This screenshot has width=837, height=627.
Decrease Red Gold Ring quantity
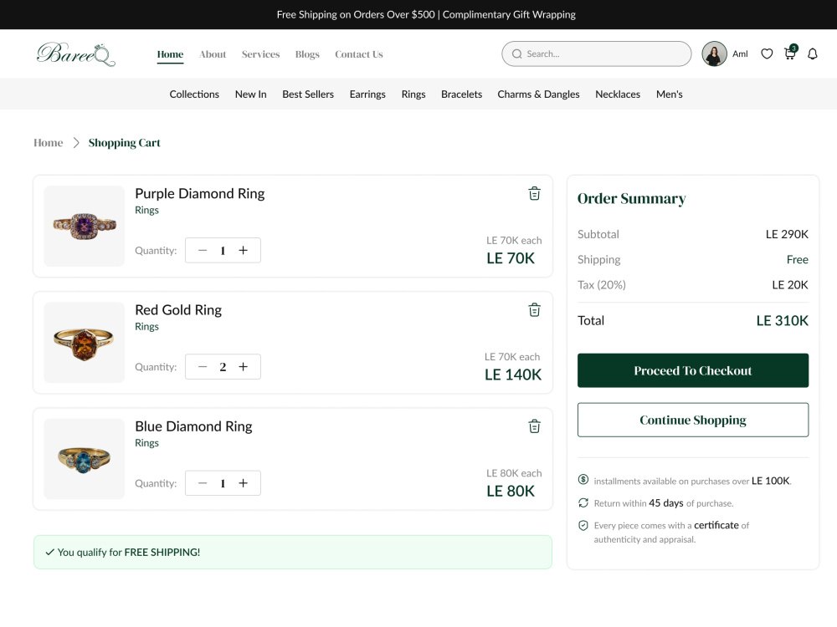203,367
